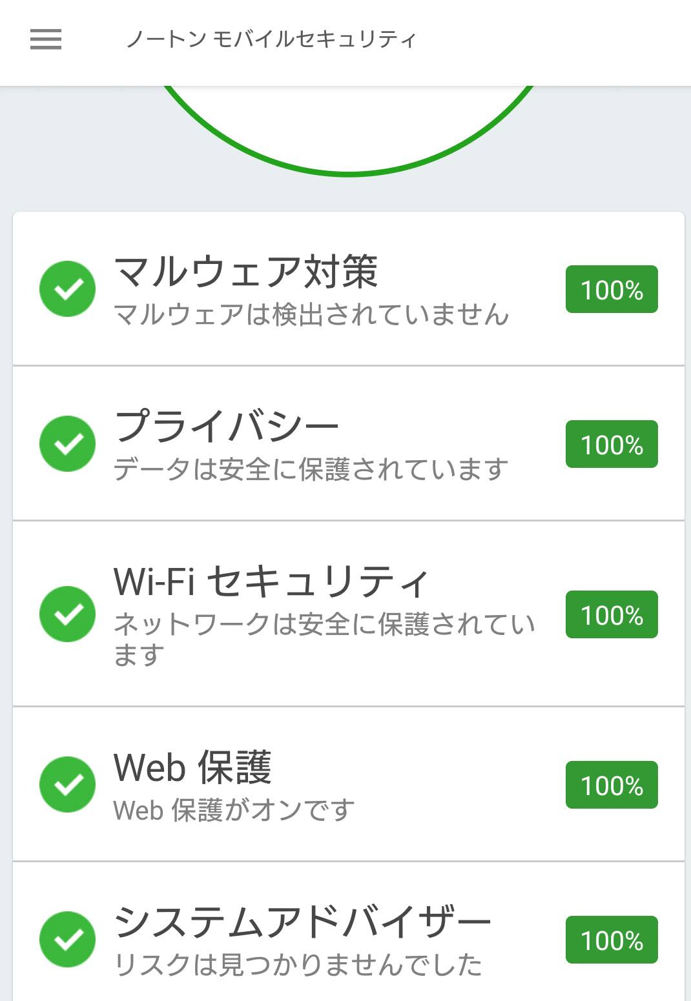Tap the 100% badge for システムアドバイザー
The height and width of the screenshot is (1001, 691).
[612, 940]
